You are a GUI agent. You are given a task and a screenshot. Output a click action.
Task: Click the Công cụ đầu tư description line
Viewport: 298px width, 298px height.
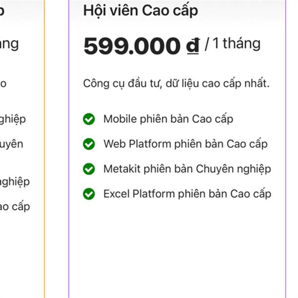[176, 83]
